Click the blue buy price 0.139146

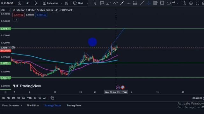click(x=41, y=15)
